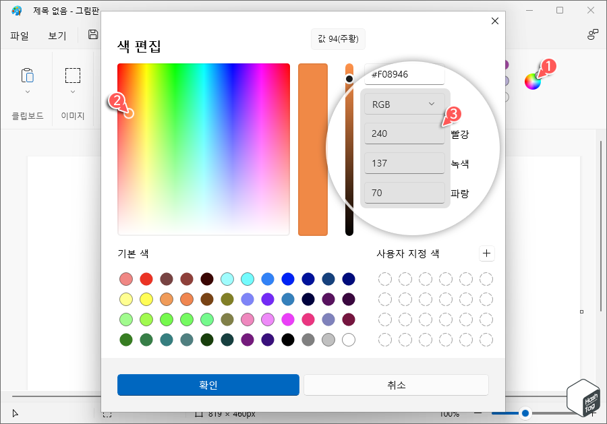Screen dimensions: 607x424
Task: Click the hex code field showing #F08946
Action: click(403, 74)
